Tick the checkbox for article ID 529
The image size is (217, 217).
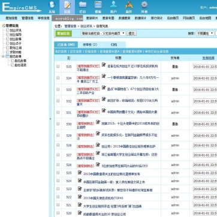58,135
